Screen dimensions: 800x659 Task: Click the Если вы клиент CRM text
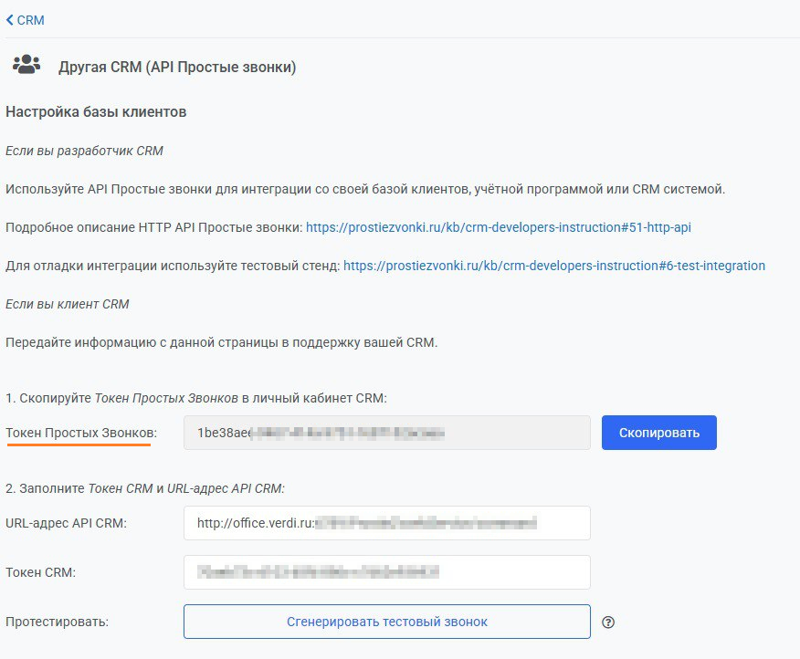click(x=67, y=304)
